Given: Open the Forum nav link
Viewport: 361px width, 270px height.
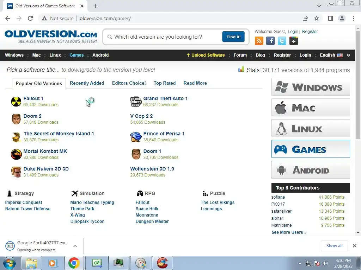Looking at the screenshot, I should pos(240,55).
